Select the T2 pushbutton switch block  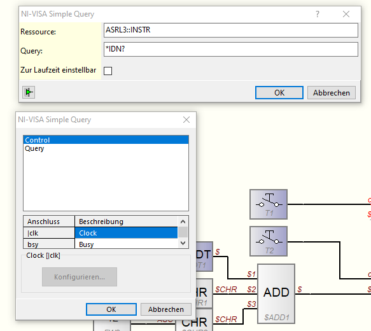click(x=269, y=241)
